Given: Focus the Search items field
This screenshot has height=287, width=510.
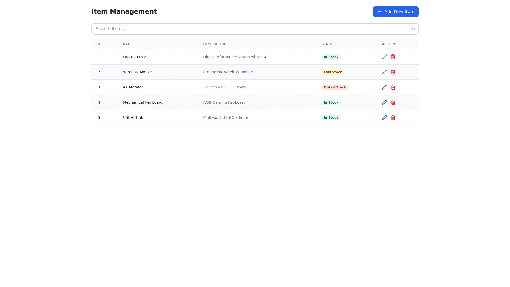Looking at the screenshot, I should click(x=250, y=29).
